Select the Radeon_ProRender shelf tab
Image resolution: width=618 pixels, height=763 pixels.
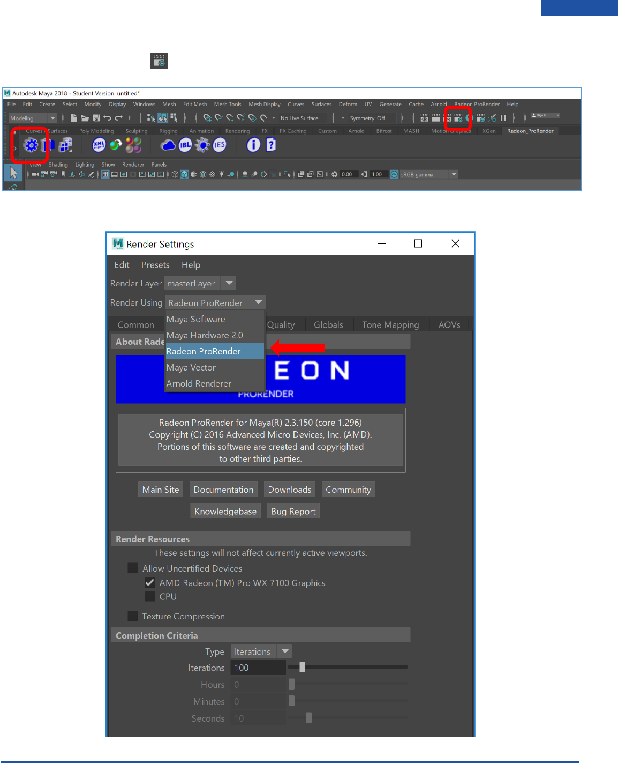[530, 131]
